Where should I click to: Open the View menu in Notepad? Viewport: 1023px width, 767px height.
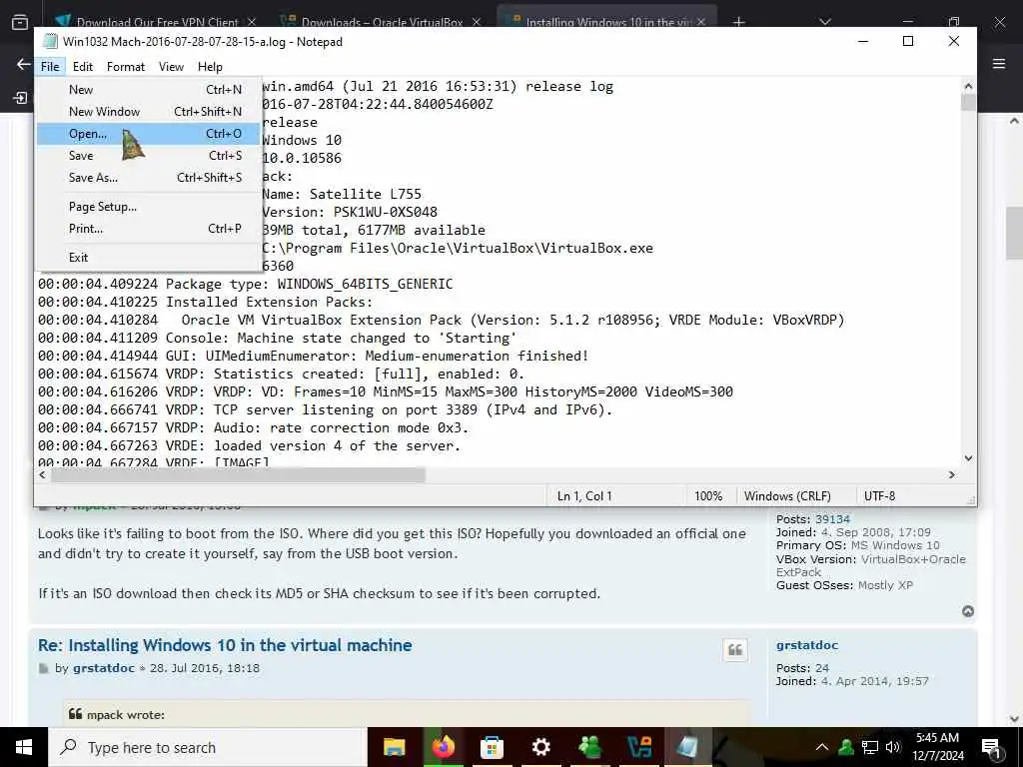(171, 67)
